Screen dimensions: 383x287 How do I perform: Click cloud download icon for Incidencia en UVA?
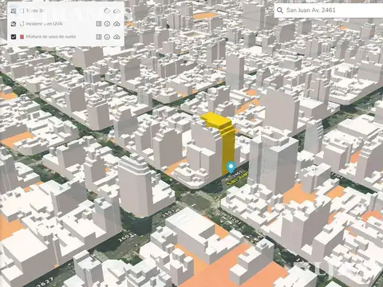click(116, 24)
